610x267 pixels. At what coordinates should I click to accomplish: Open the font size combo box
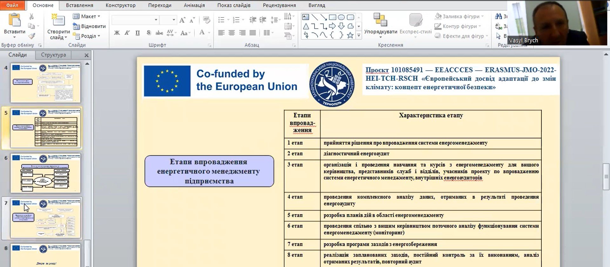pos(168,20)
